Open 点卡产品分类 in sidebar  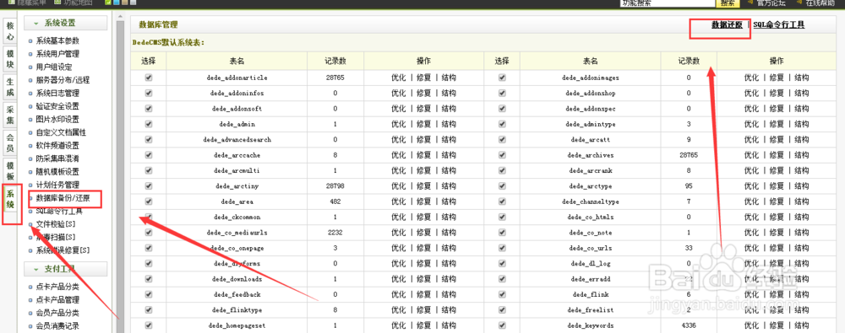(57, 286)
